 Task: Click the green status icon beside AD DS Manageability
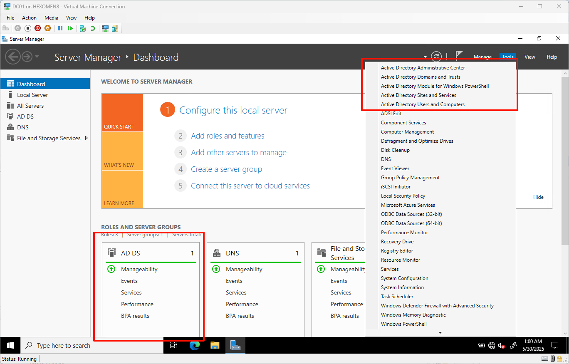[111, 269]
